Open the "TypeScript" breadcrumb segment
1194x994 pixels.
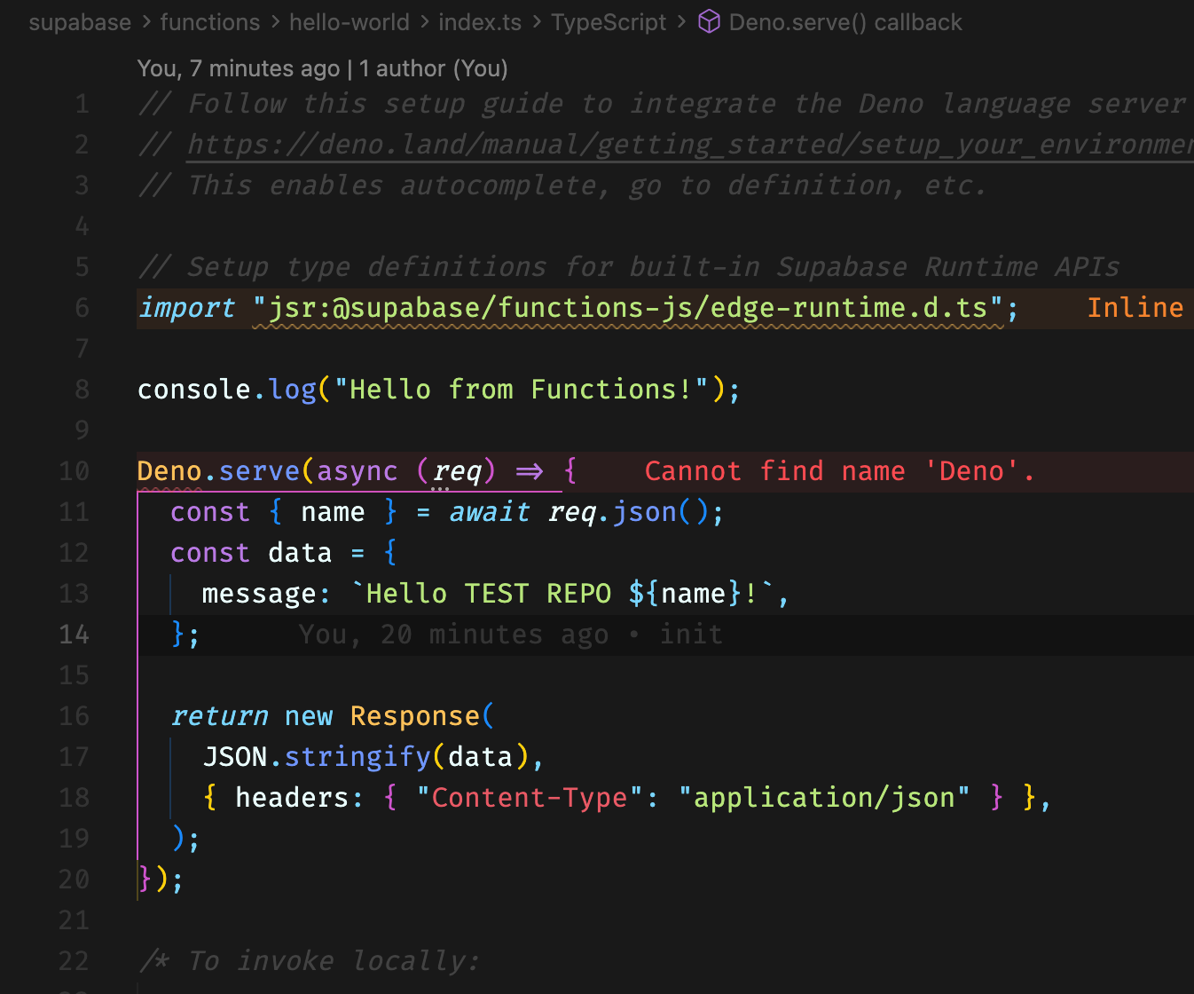tap(609, 22)
